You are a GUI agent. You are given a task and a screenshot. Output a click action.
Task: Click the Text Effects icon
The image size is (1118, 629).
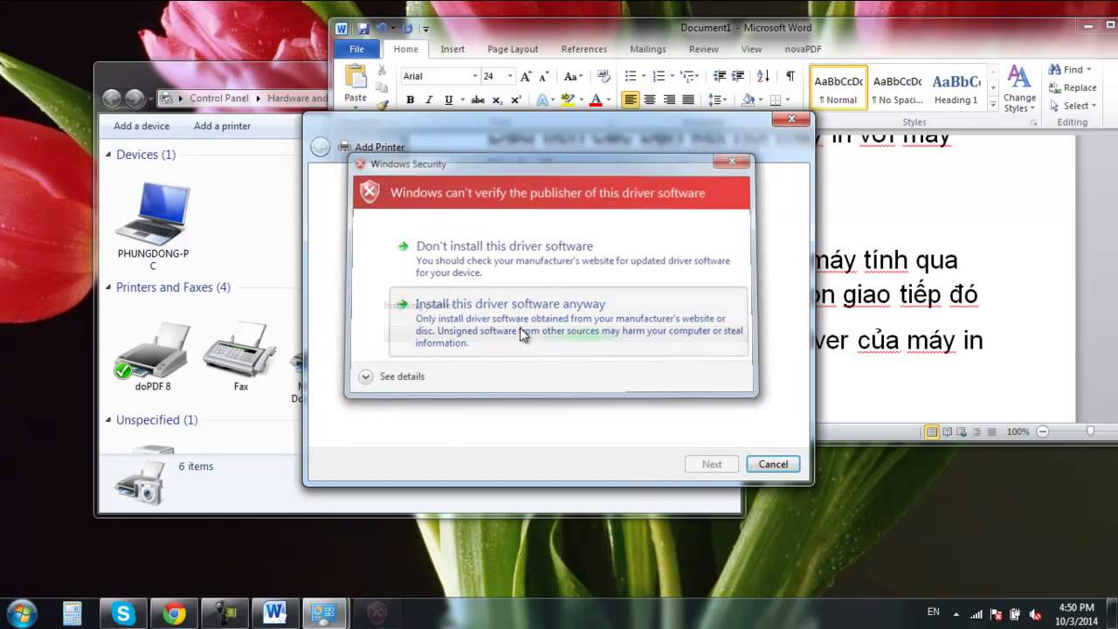[x=542, y=100]
